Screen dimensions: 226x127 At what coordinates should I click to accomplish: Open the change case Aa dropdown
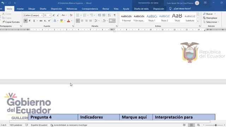(x=64, y=15)
